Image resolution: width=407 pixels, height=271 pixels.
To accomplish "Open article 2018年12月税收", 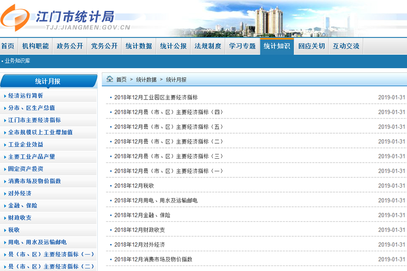I will tap(134, 186).
